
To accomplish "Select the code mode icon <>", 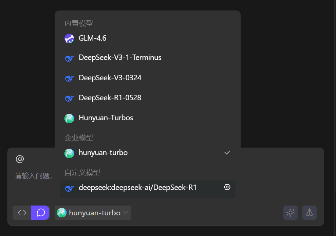I will point(22,213).
